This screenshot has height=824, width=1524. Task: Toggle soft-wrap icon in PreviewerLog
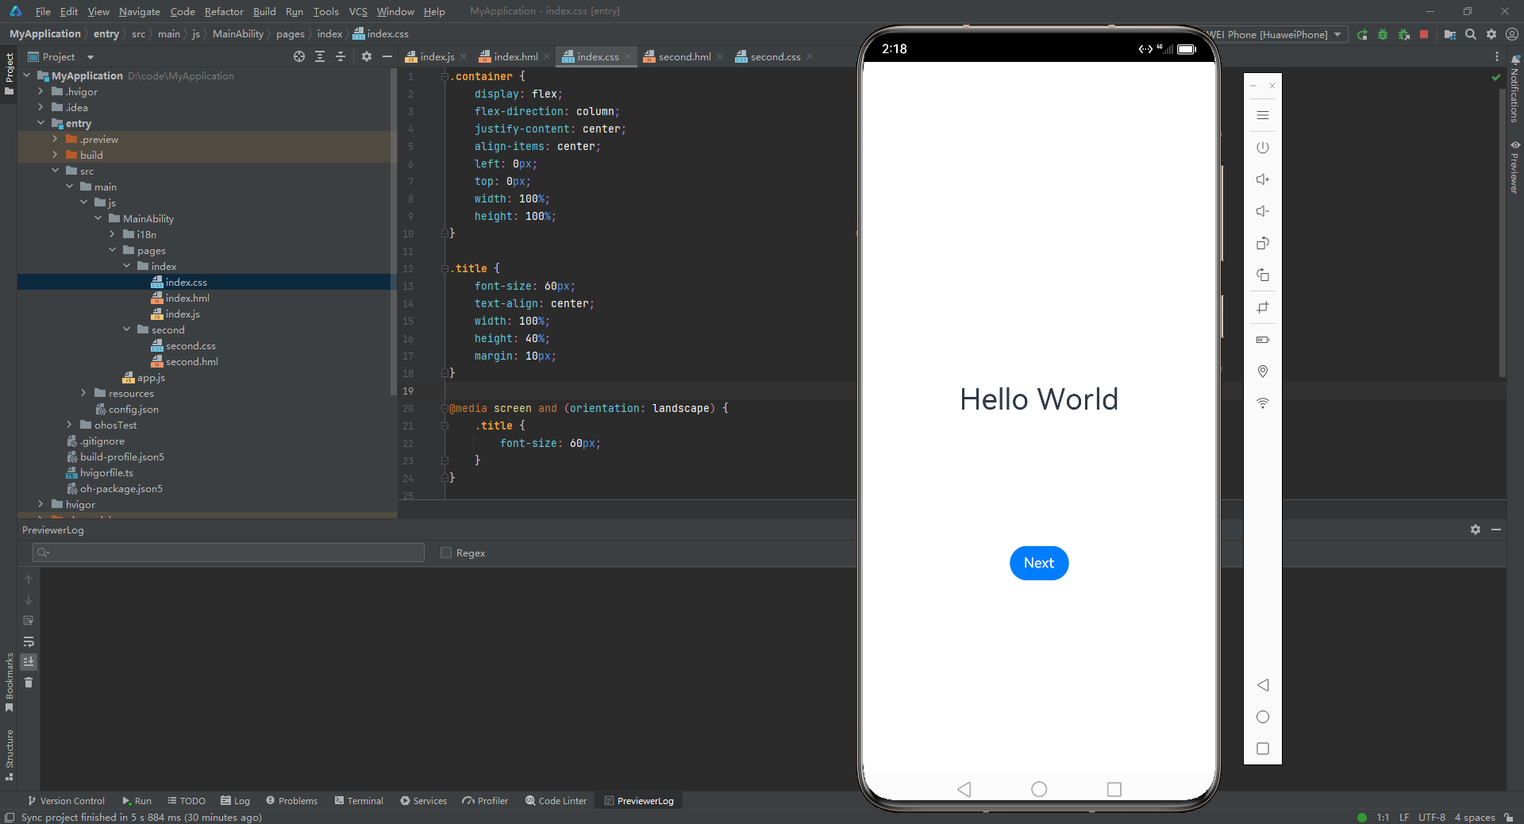[29, 641]
